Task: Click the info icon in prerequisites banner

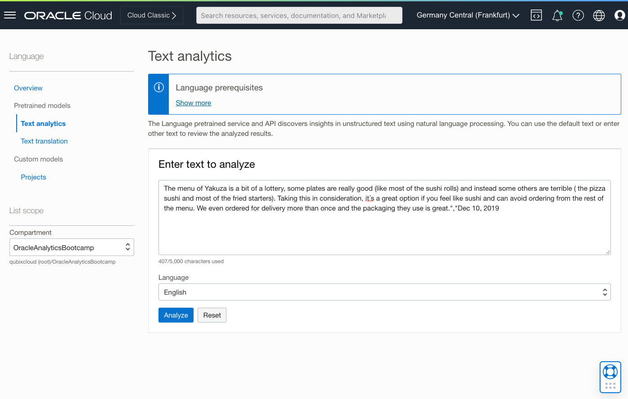Action: pos(159,87)
